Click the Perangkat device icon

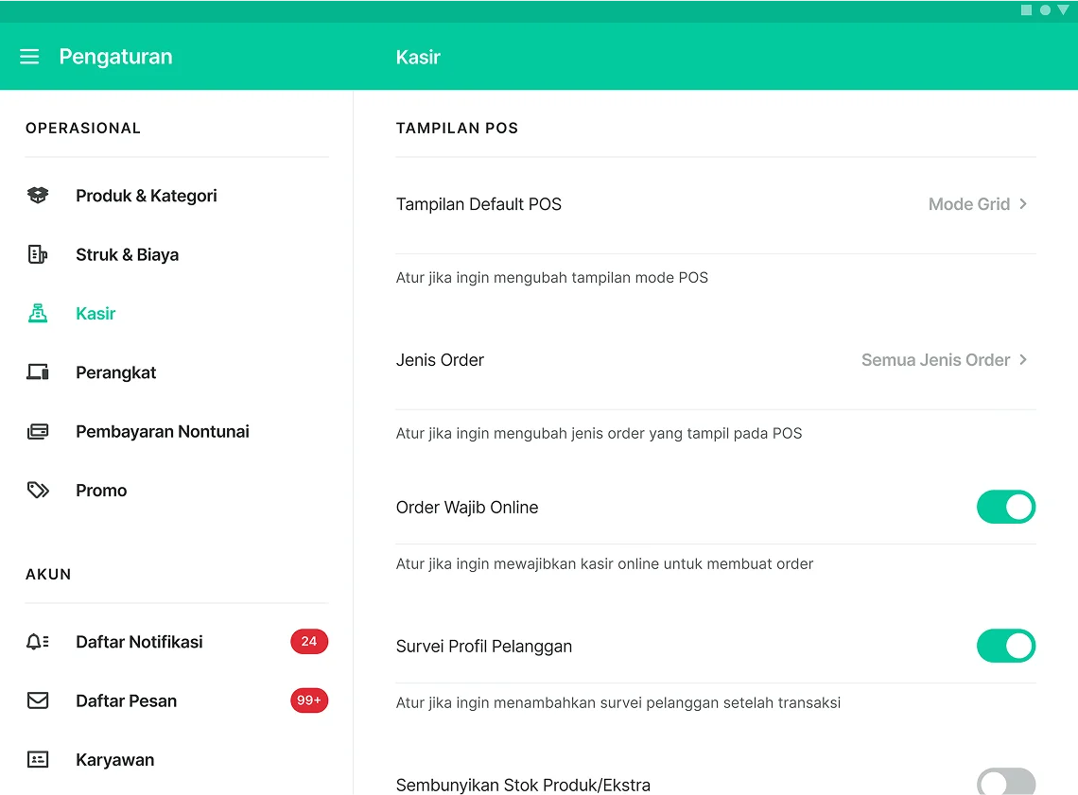click(38, 372)
